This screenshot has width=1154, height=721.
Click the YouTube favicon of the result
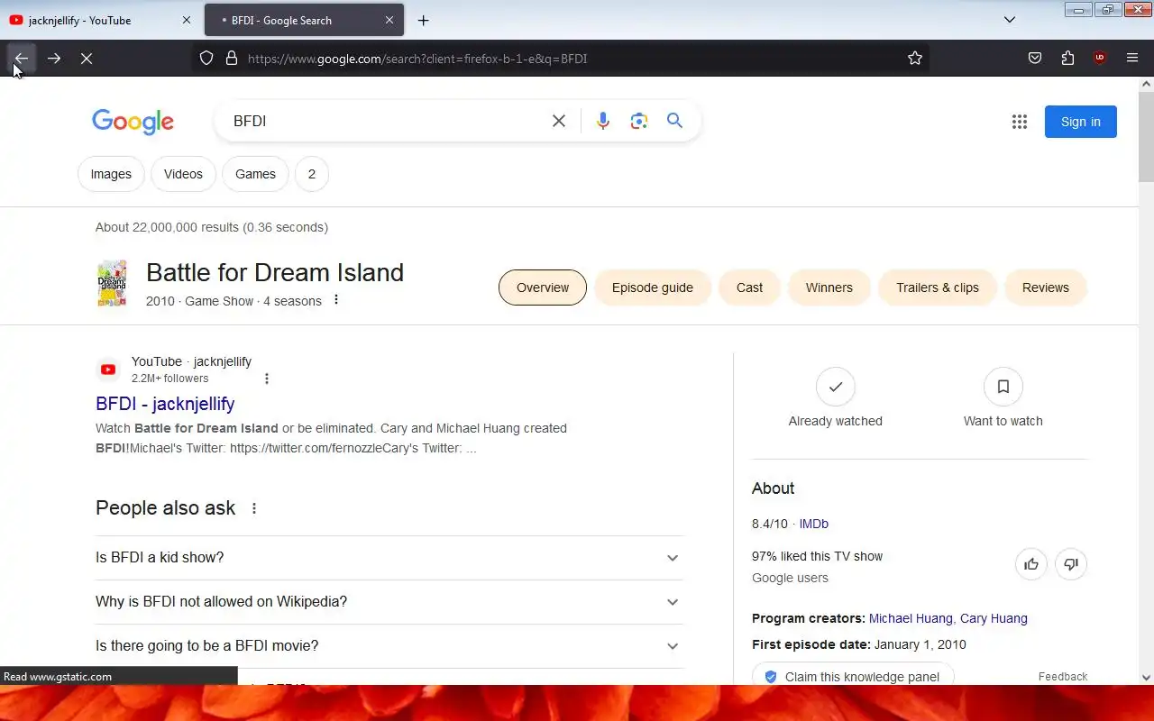click(108, 370)
